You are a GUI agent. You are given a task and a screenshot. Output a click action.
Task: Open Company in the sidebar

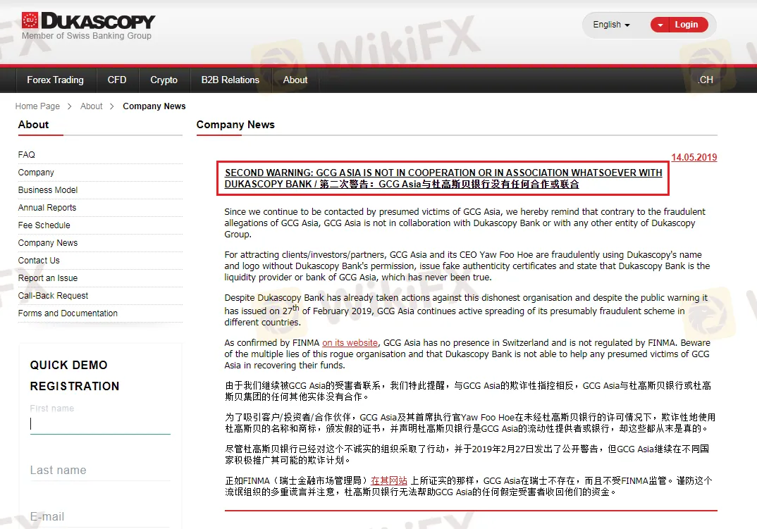tap(36, 173)
